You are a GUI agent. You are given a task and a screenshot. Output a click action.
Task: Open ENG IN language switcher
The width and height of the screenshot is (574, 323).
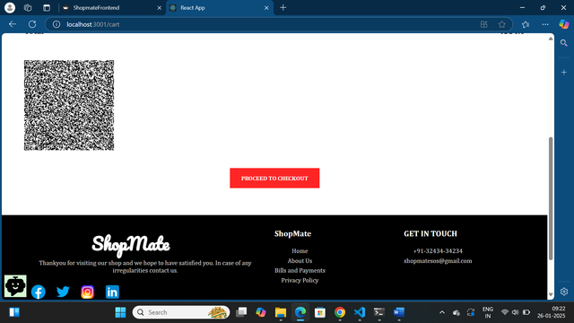click(x=488, y=312)
